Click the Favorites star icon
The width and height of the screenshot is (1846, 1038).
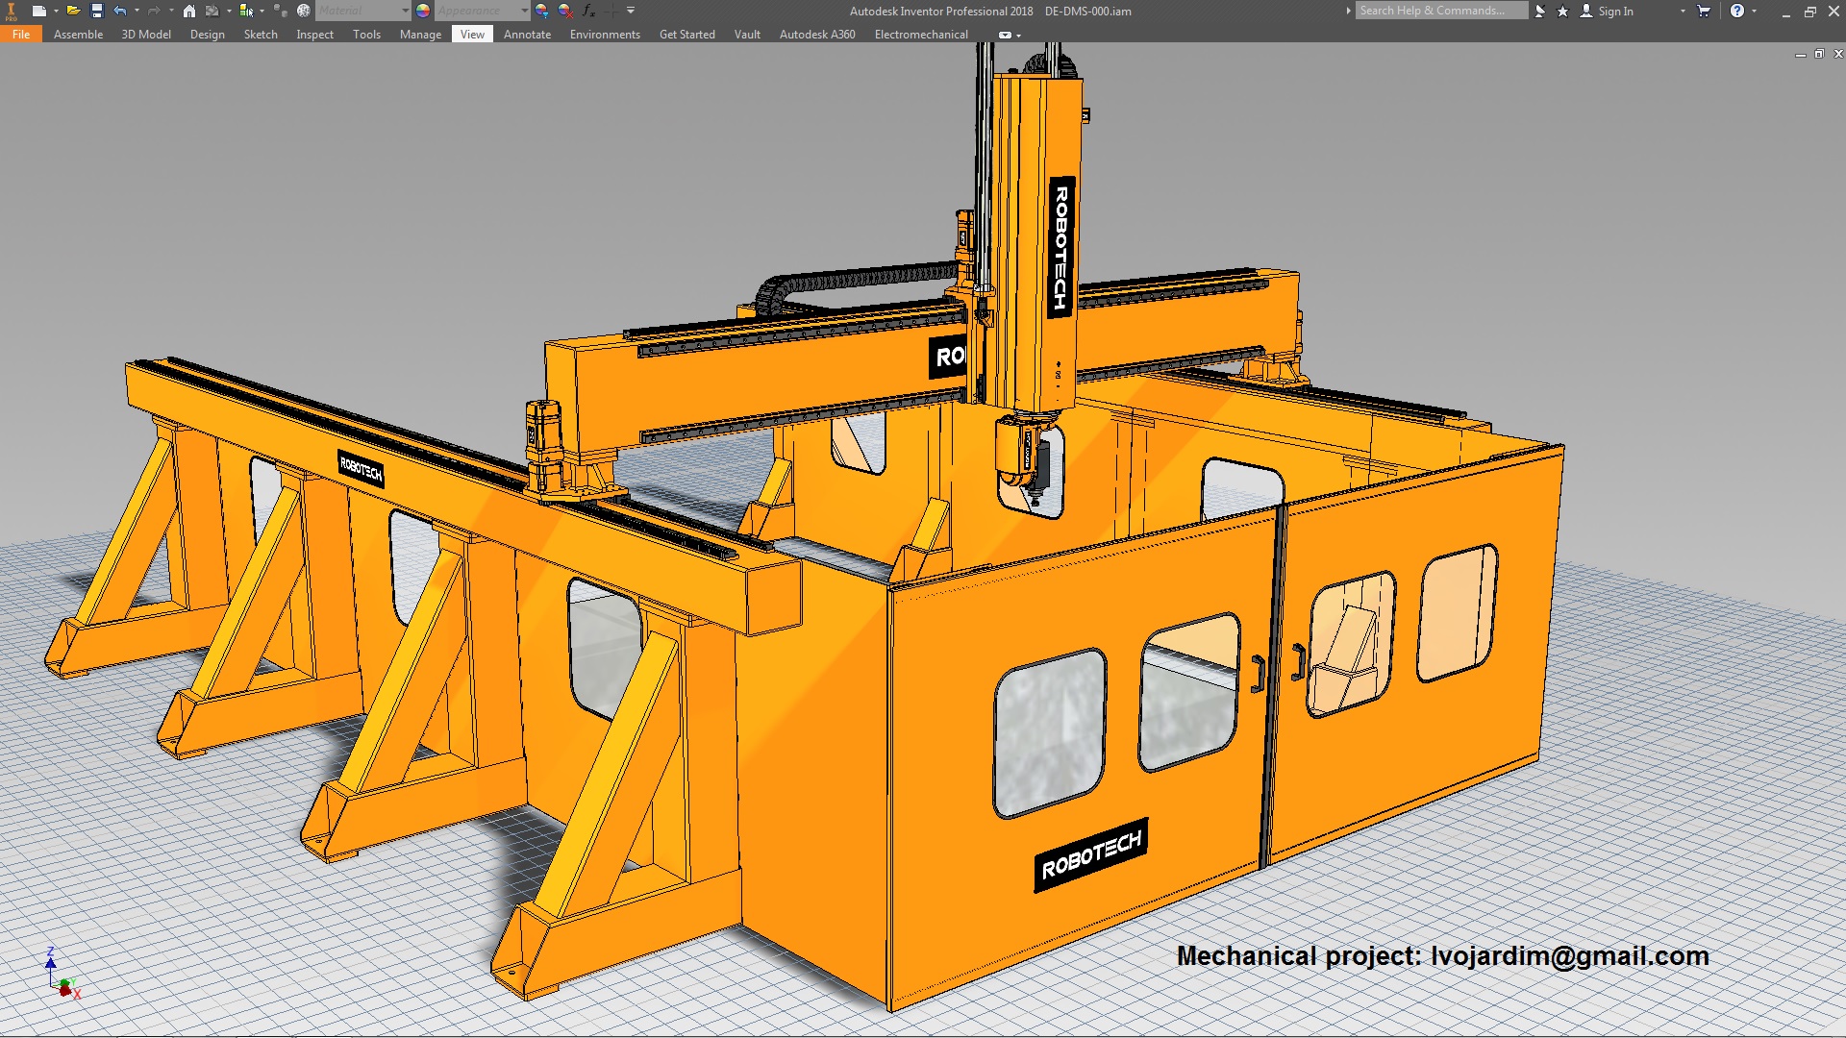(x=1562, y=11)
